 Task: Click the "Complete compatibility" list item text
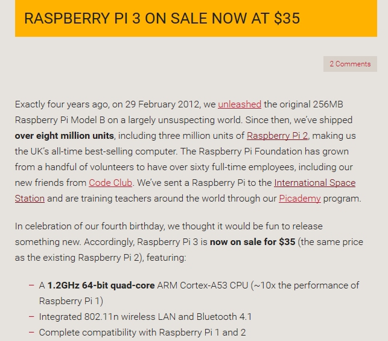[x=142, y=333]
